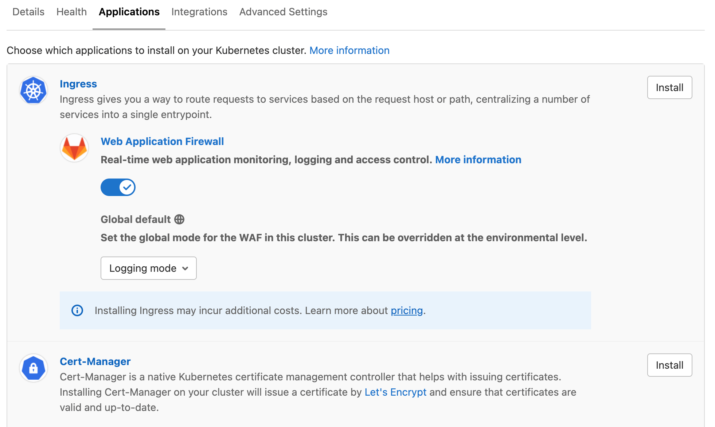Click the Kubernetes Ingress application icon
The image size is (715, 427).
coord(33,90)
